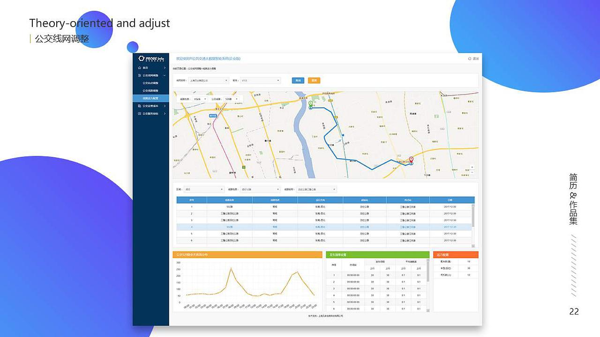Click the morning peak point near 08:00 on the chart
Image resolution: width=600 pixels, height=337 pixels.
coord(231,269)
